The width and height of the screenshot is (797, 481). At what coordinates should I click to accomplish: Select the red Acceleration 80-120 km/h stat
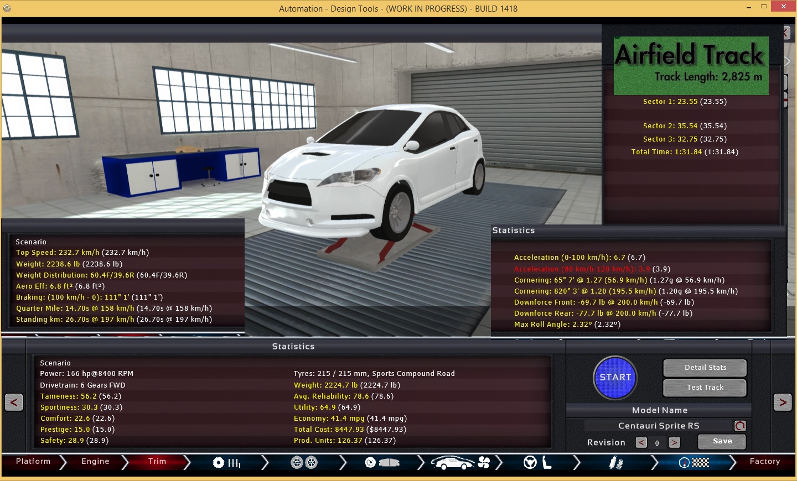(592, 269)
